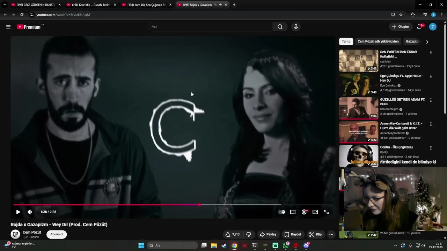Open options menu for Contra Ölü video

431,148
